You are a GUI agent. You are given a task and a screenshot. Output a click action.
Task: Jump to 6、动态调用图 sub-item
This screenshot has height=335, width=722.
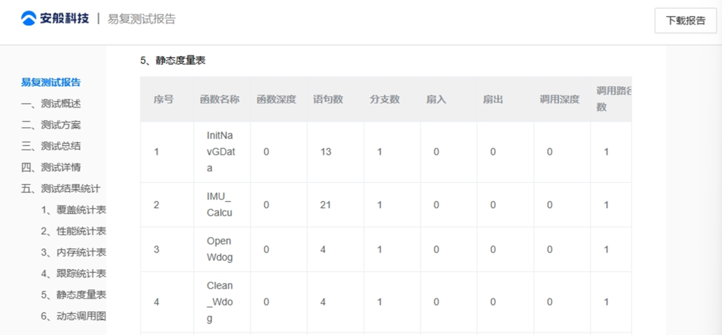[73, 316]
